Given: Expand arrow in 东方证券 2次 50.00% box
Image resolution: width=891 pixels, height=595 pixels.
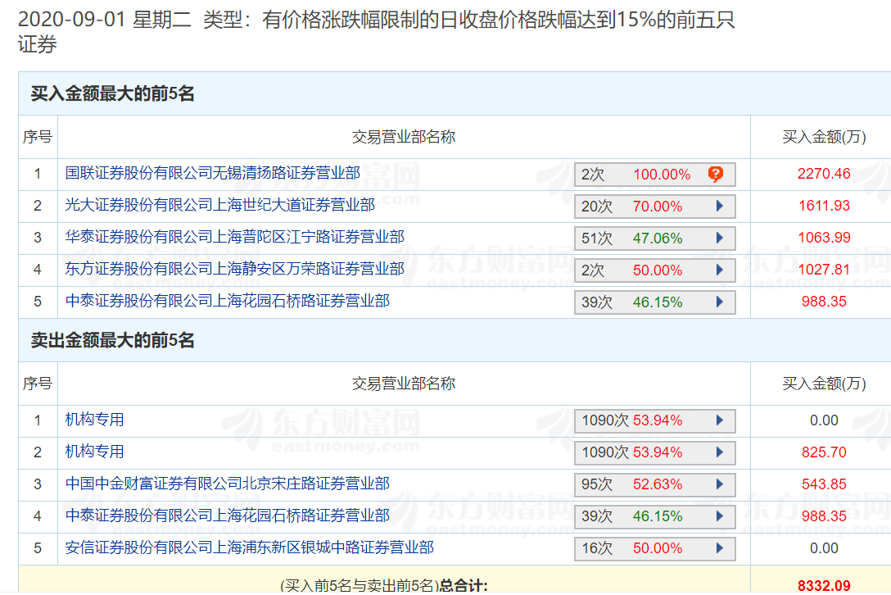Looking at the screenshot, I should (719, 270).
